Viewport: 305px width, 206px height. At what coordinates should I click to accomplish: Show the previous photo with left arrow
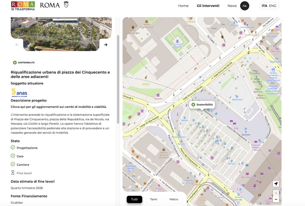click(17, 45)
